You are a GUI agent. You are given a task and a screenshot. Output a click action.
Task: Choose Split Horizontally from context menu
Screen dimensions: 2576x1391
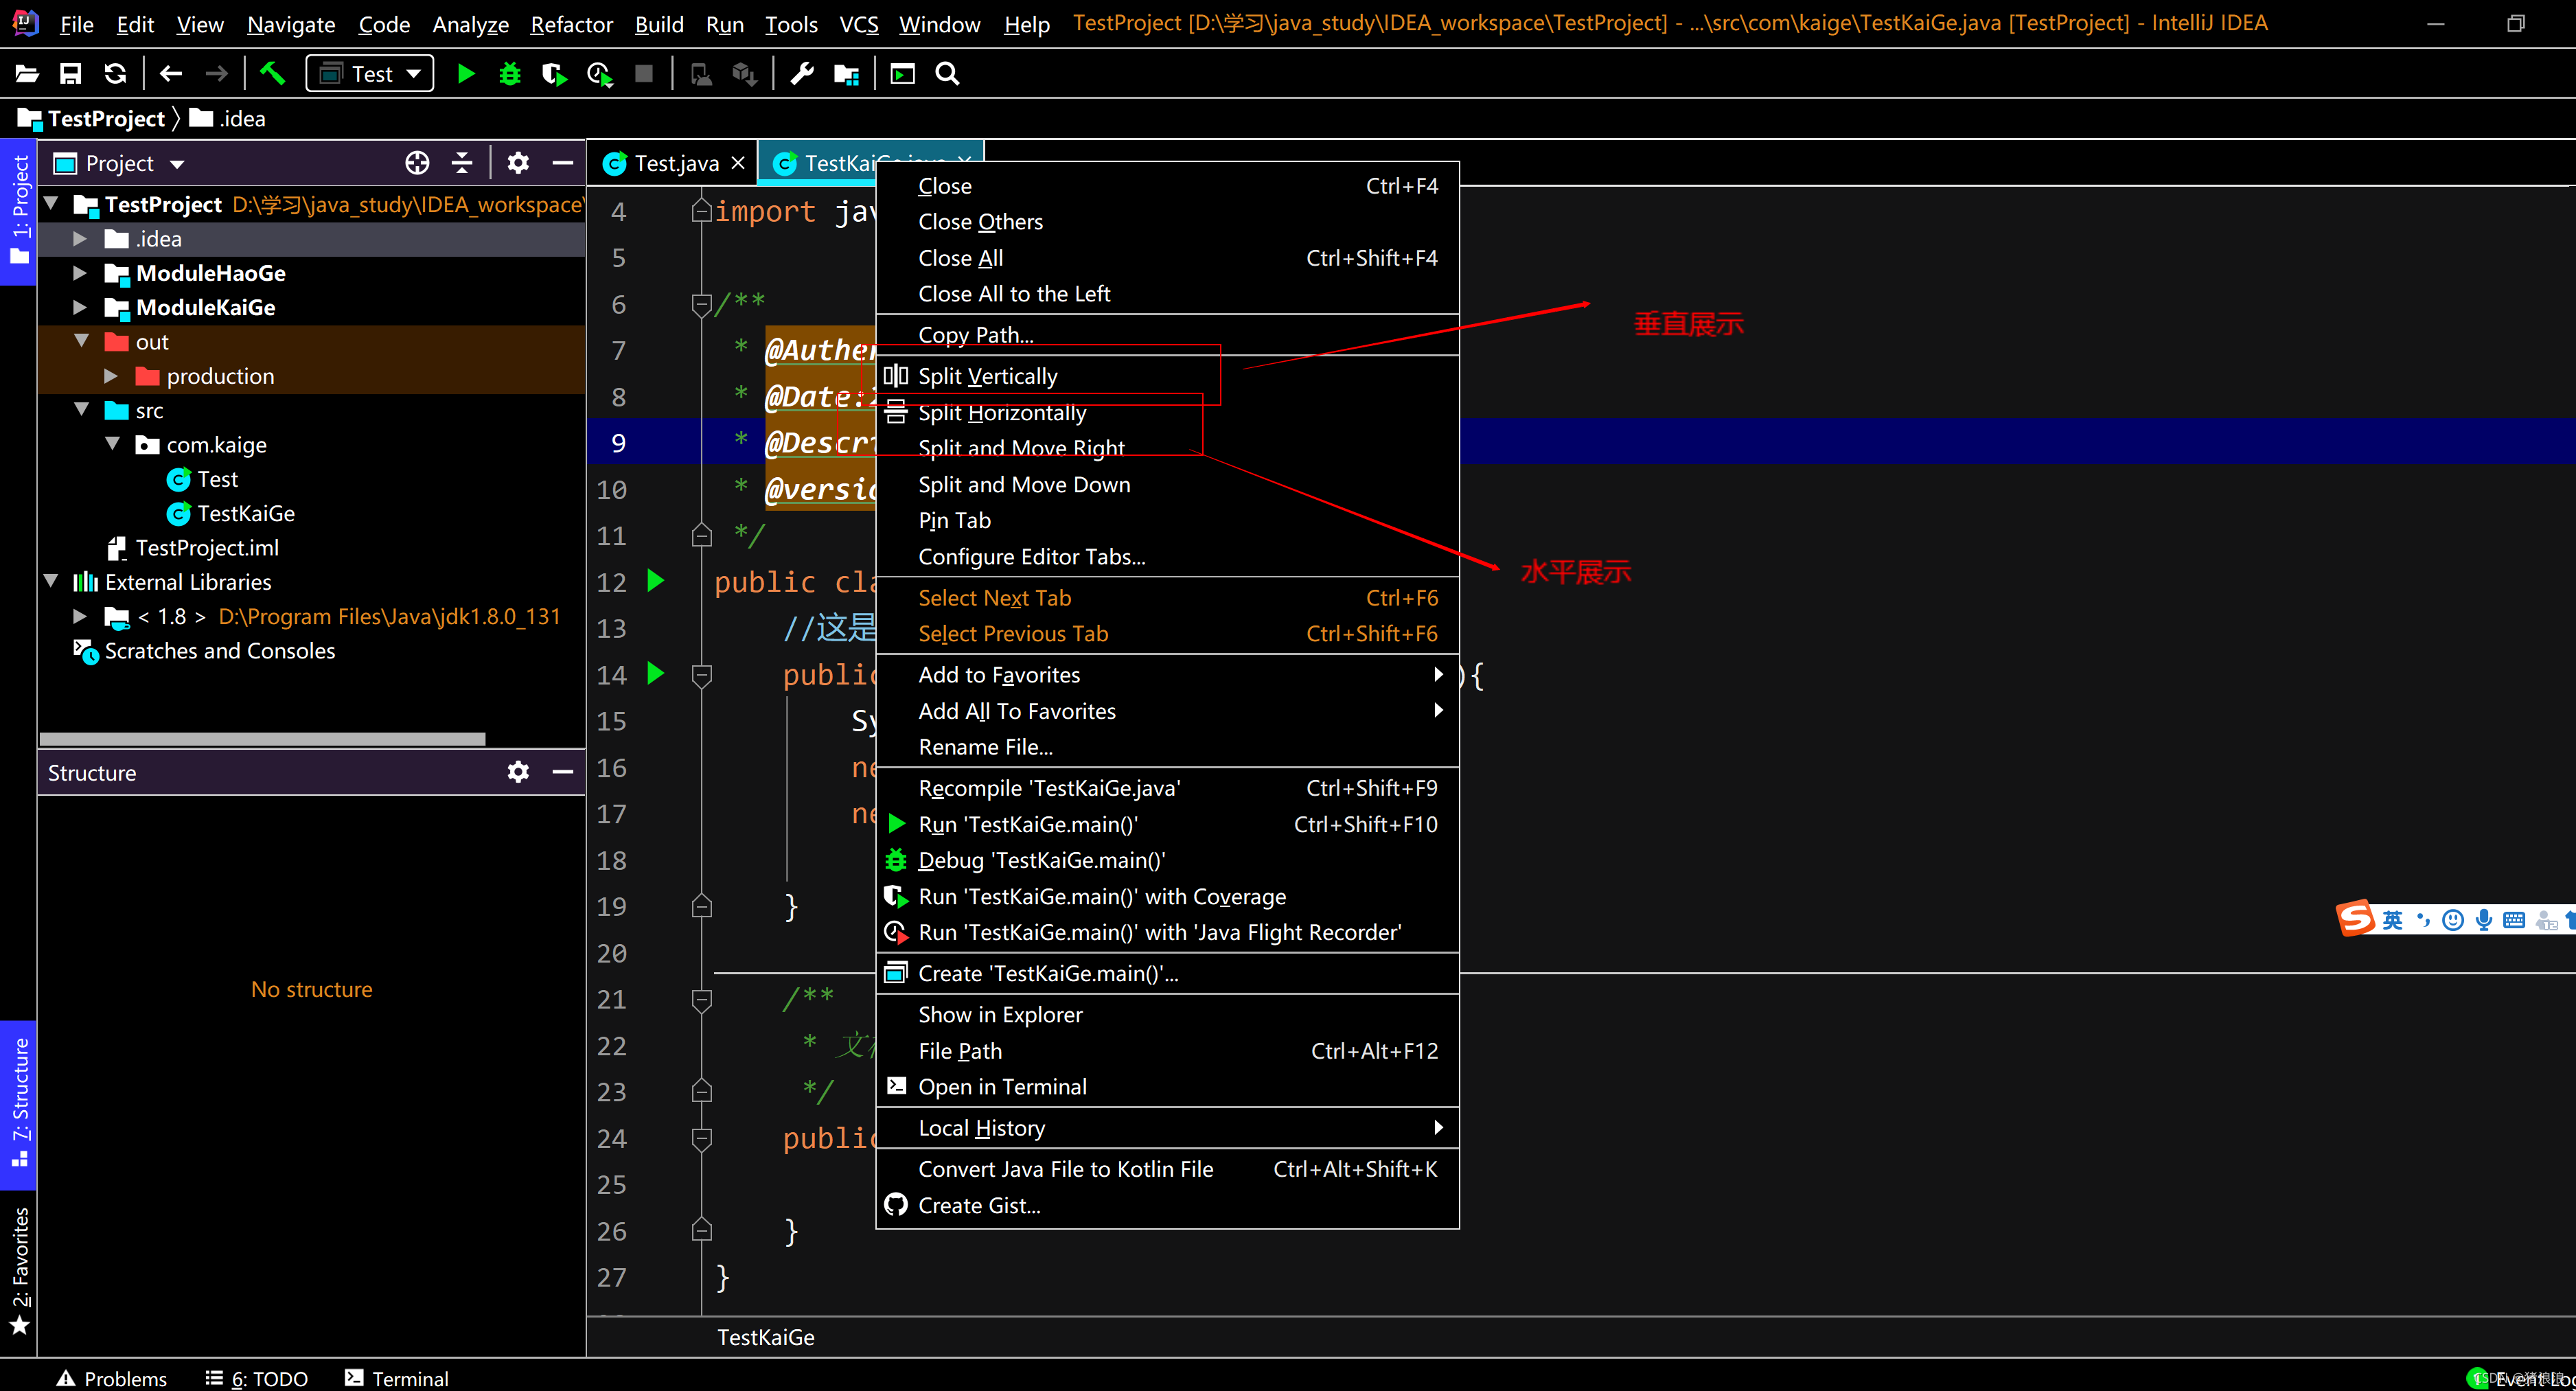[x=1167, y=412]
